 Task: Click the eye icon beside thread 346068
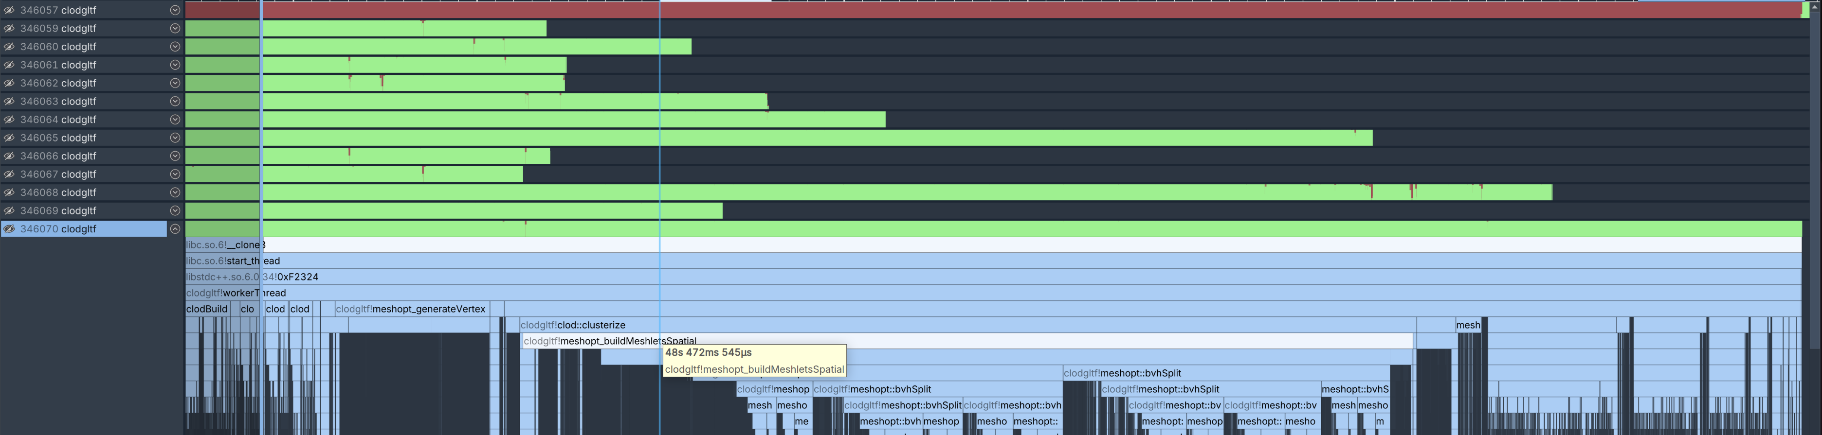click(9, 192)
